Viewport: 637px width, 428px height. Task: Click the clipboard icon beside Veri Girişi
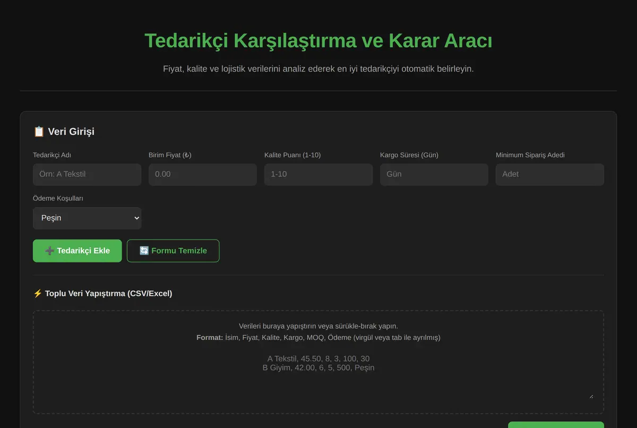click(x=39, y=131)
